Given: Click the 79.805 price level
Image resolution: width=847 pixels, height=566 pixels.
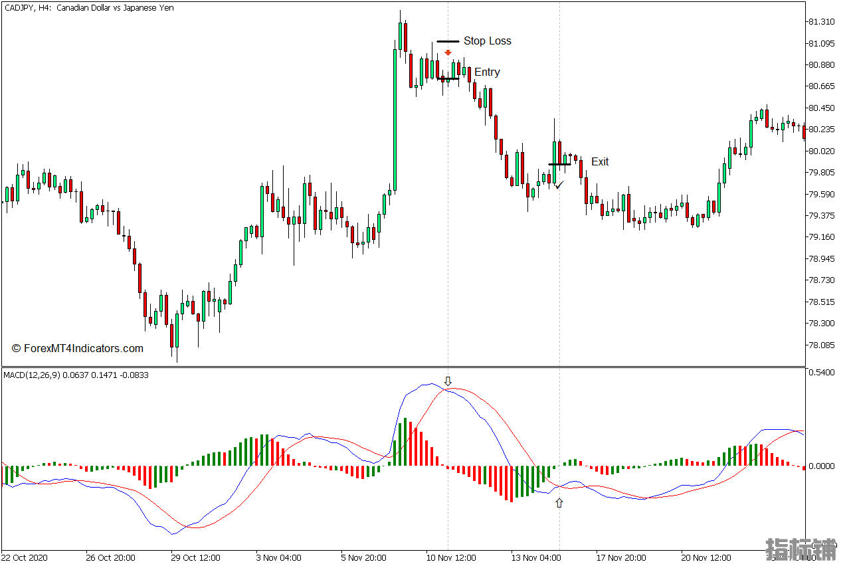Looking at the screenshot, I should pos(822,173).
